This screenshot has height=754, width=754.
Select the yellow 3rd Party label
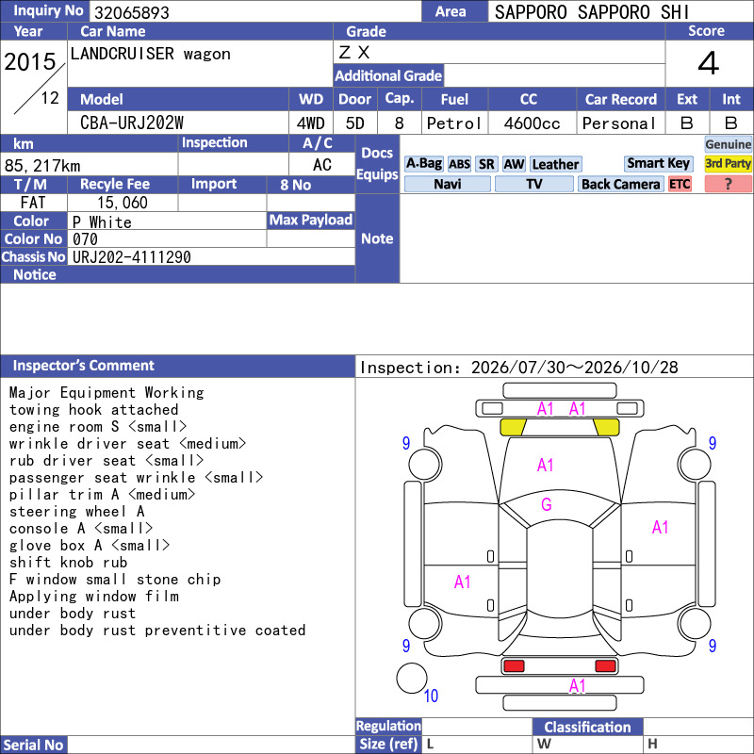coord(728,163)
